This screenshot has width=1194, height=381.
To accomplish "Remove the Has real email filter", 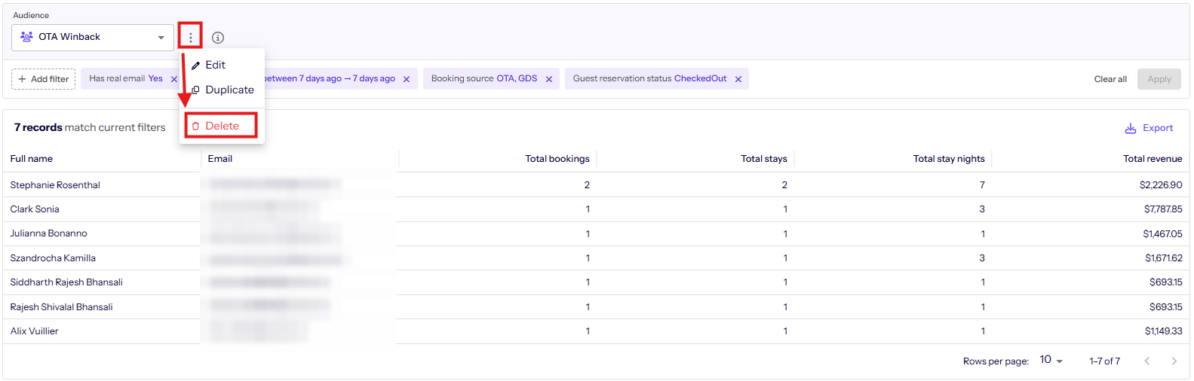I will click(x=173, y=79).
